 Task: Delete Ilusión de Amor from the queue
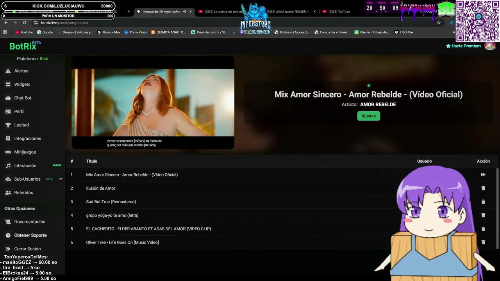(x=483, y=188)
